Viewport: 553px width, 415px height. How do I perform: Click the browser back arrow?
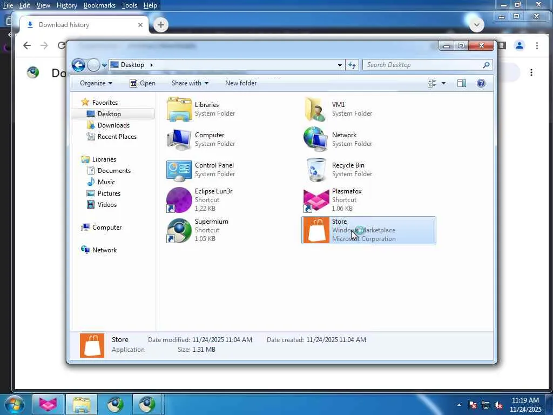coord(27,45)
